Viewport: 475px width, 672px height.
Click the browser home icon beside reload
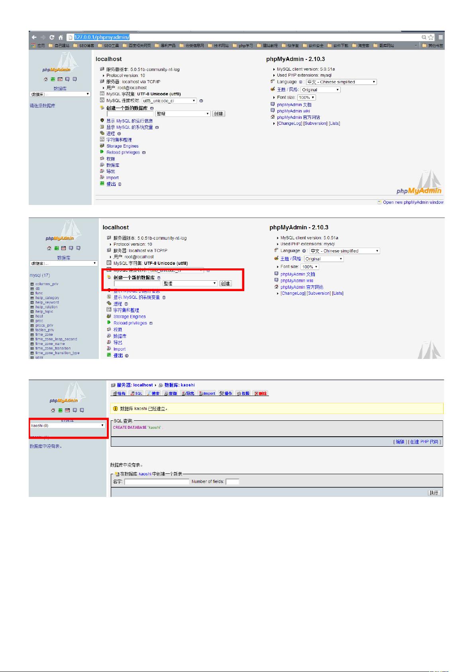tap(61, 37)
